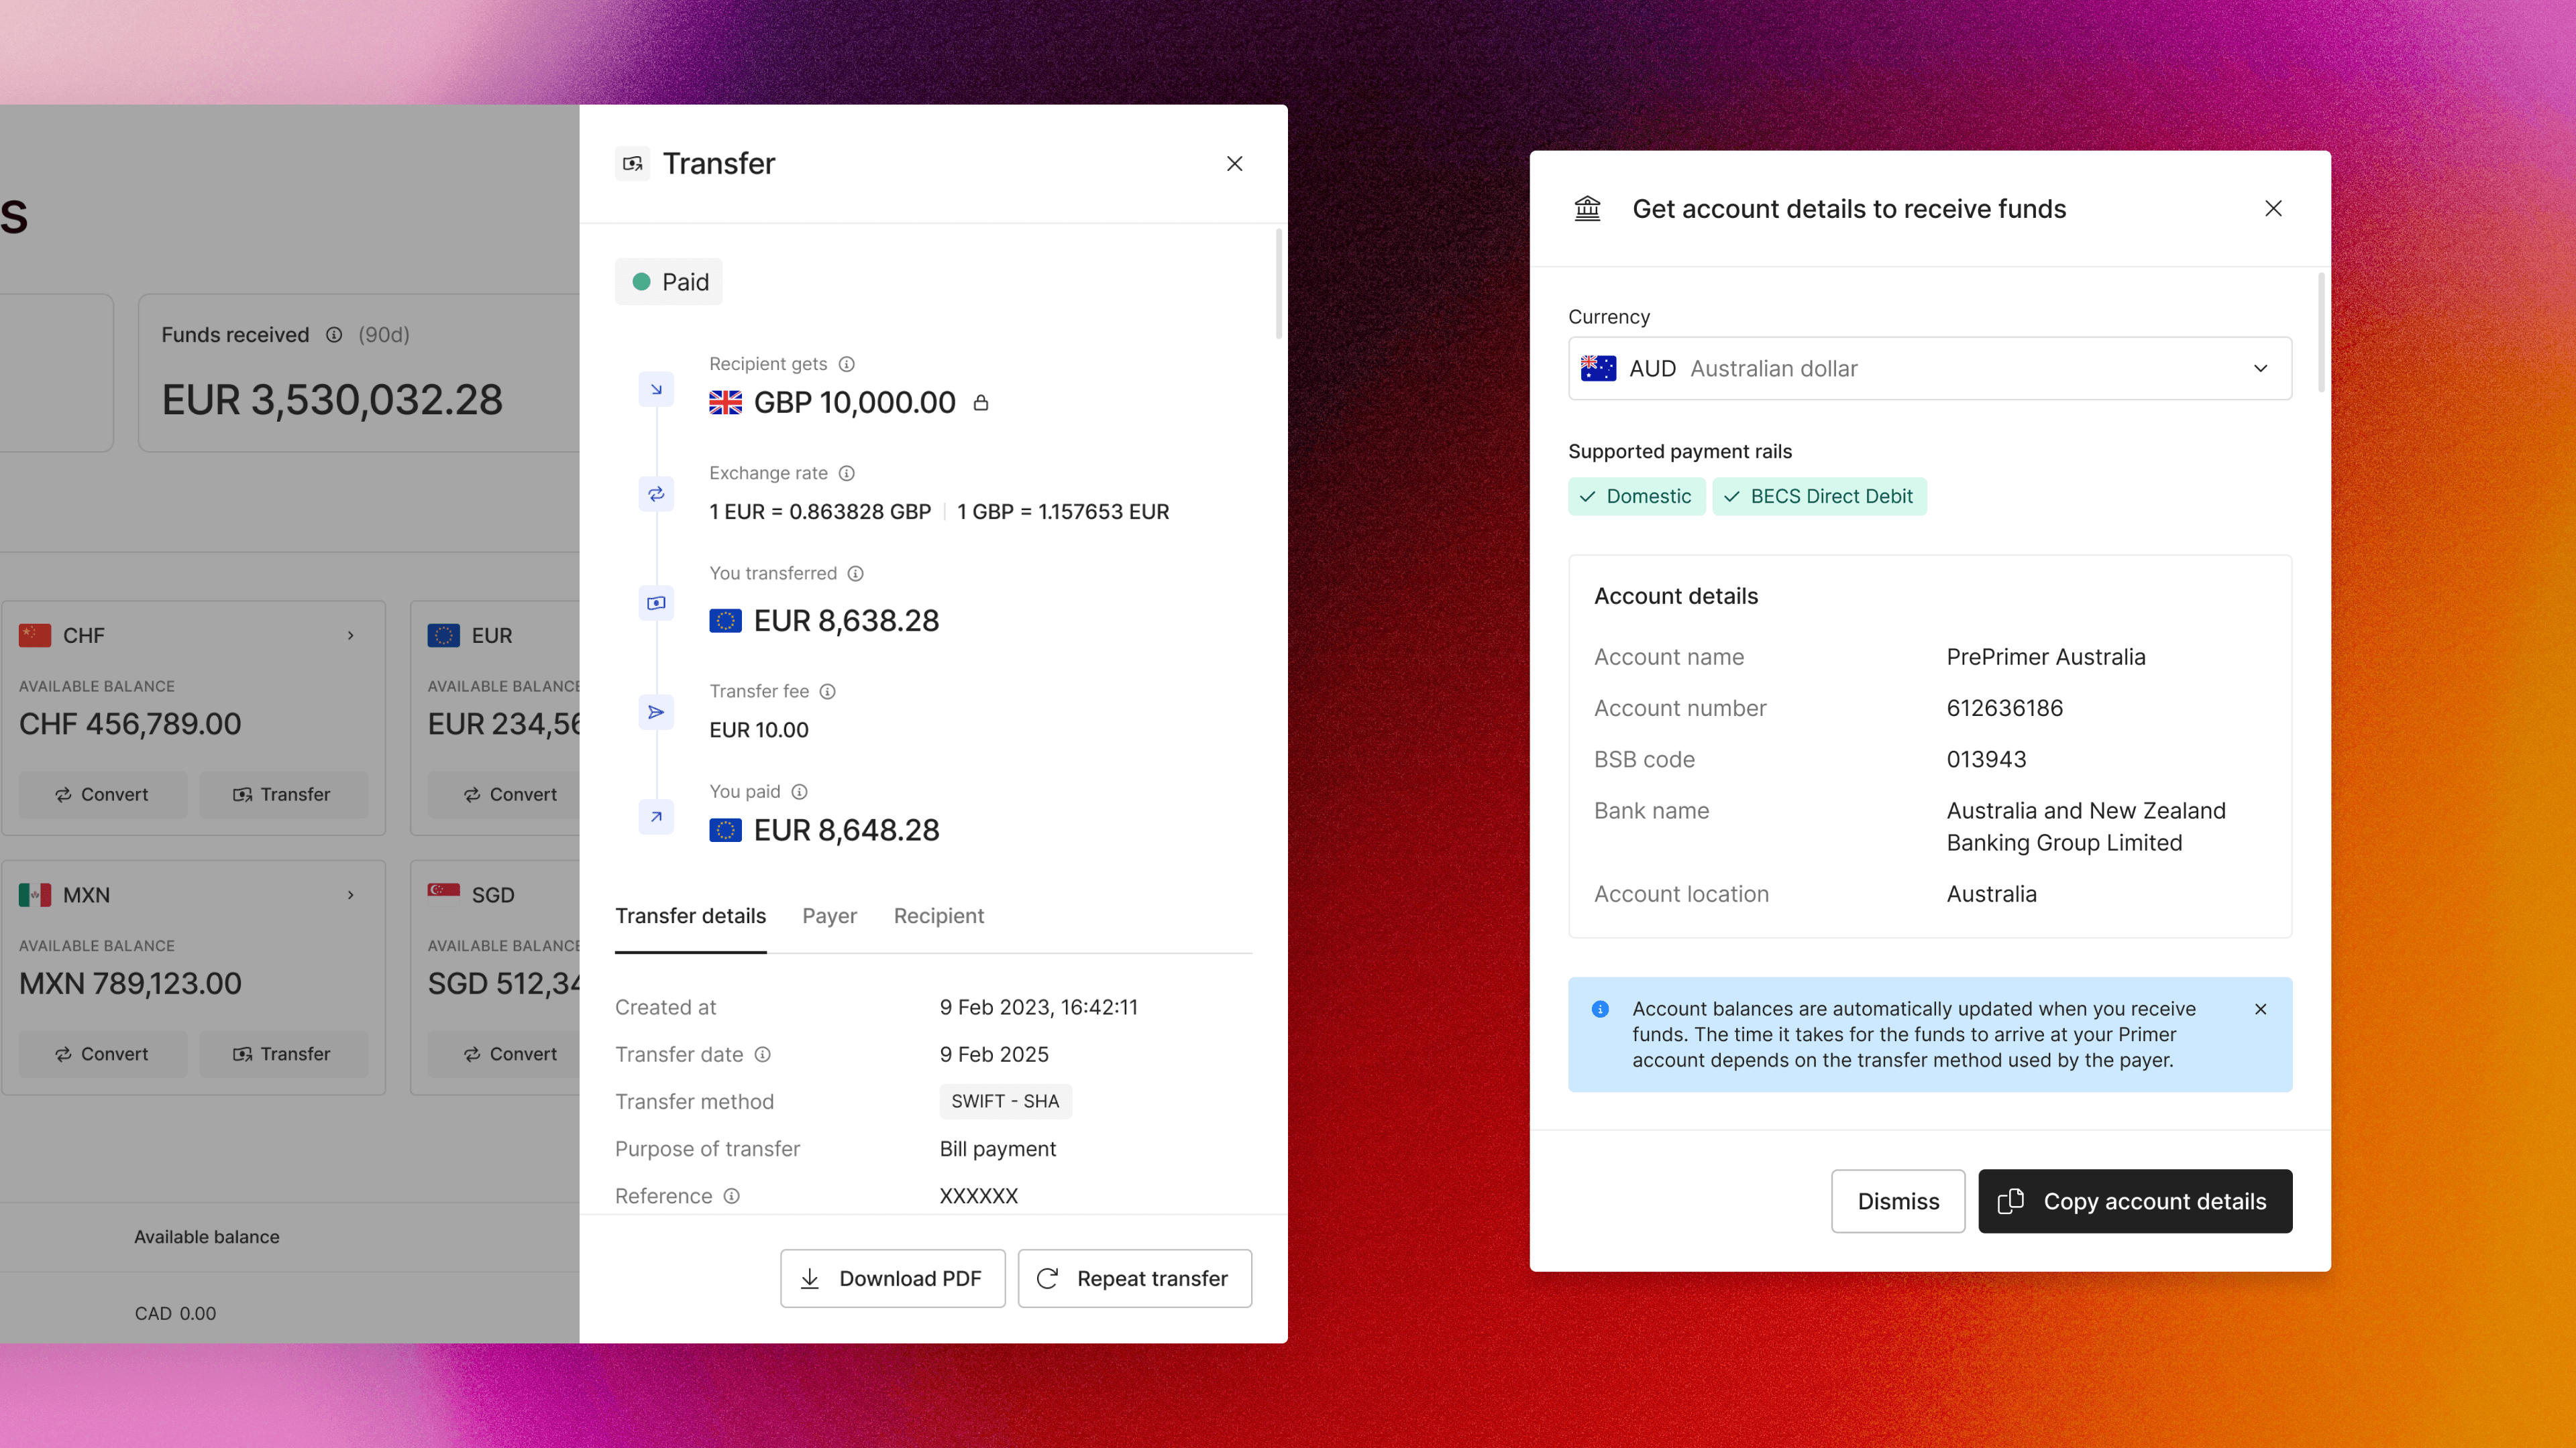Screen dimensions: 2576x1448
Task: Click info icon beside Funds received
Action: click(x=334, y=335)
